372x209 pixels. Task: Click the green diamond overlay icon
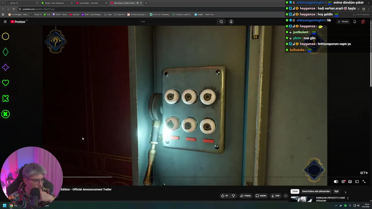(x=6, y=52)
